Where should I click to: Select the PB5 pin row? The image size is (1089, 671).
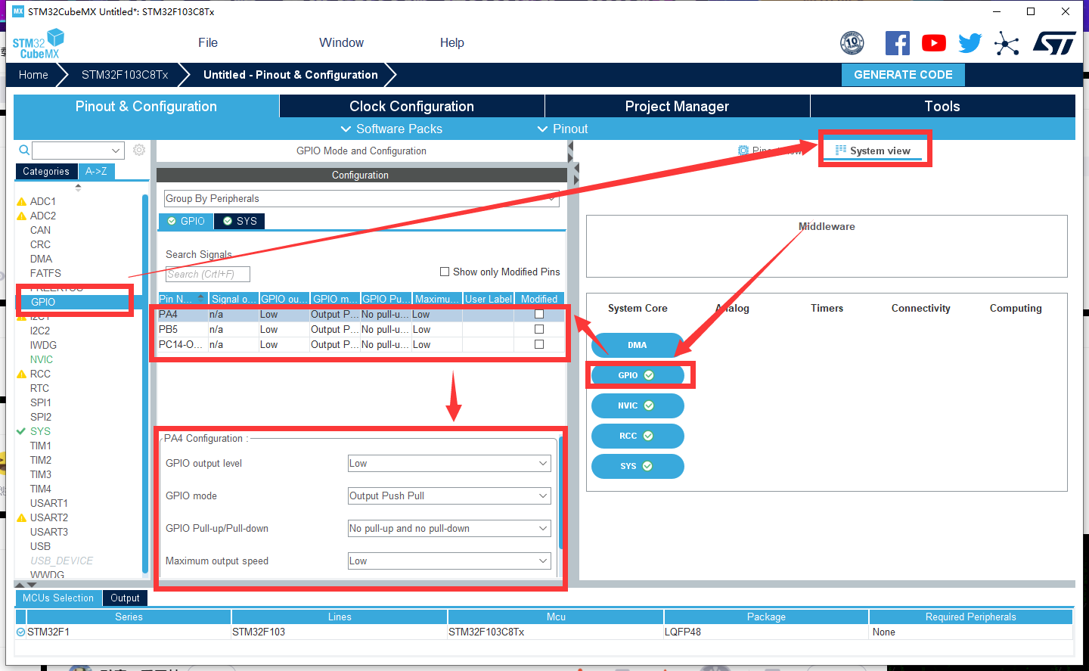[361, 329]
